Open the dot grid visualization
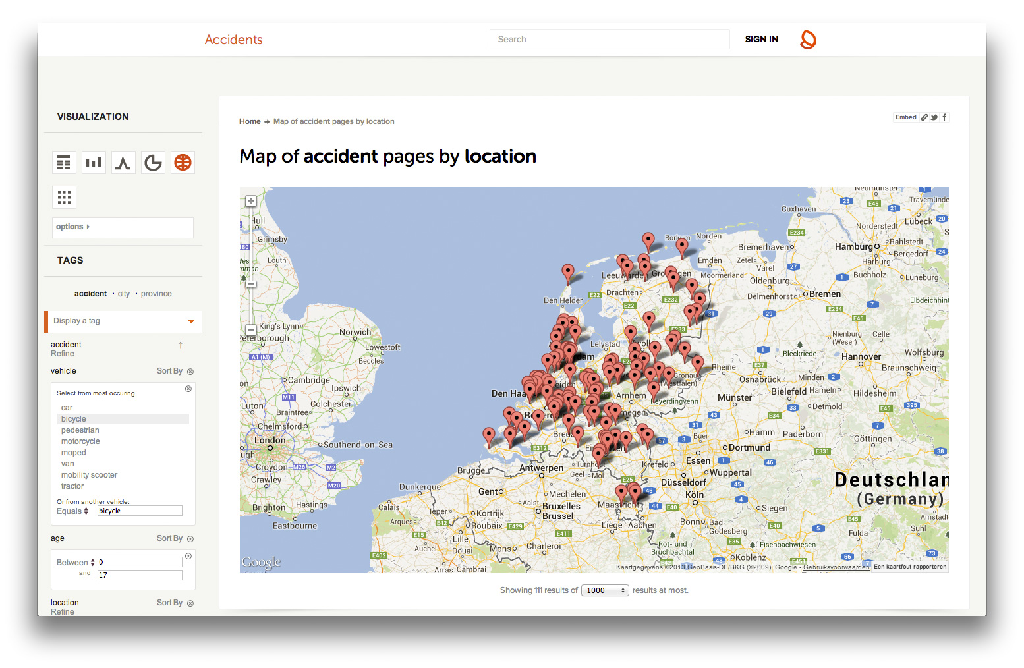This screenshot has height=668, width=1024. tap(64, 197)
